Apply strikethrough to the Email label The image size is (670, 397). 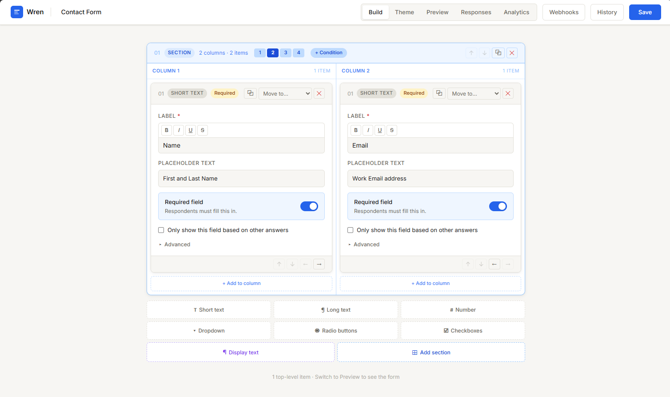pyautogui.click(x=391, y=130)
